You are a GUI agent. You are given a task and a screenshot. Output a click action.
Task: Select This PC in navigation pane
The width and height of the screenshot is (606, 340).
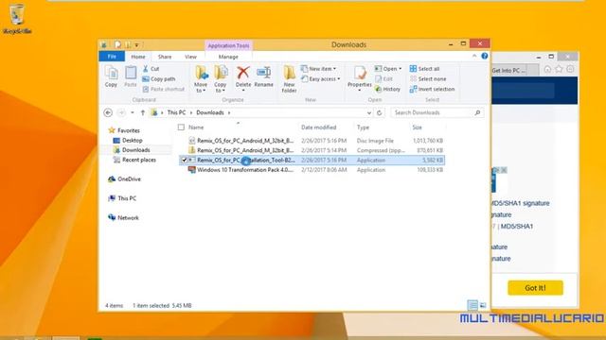122,198
